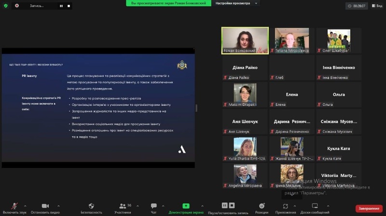Expand screen share options arrow
The height and width of the screenshot is (216, 386).
[202, 206]
